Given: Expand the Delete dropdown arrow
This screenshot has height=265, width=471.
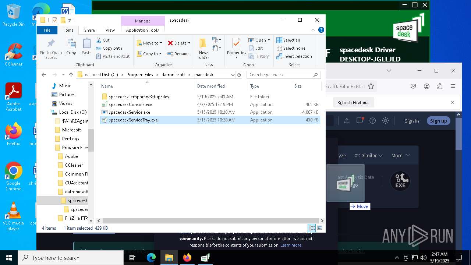Looking at the screenshot, I should pos(189,43).
